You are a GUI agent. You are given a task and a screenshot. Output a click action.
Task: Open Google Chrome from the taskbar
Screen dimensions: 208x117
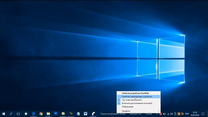pyautogui.click(x=41, y=114)
